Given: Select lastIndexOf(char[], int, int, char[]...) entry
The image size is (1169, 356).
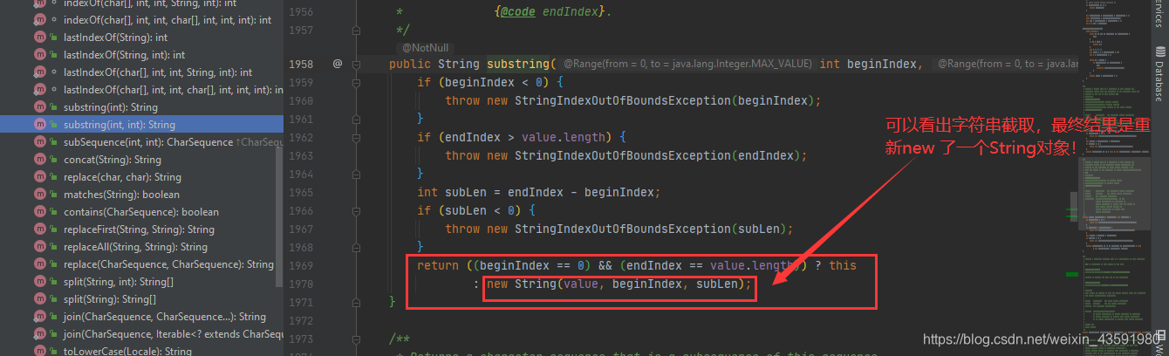Looking at the screenshot, I should click(x=141, y=90).
